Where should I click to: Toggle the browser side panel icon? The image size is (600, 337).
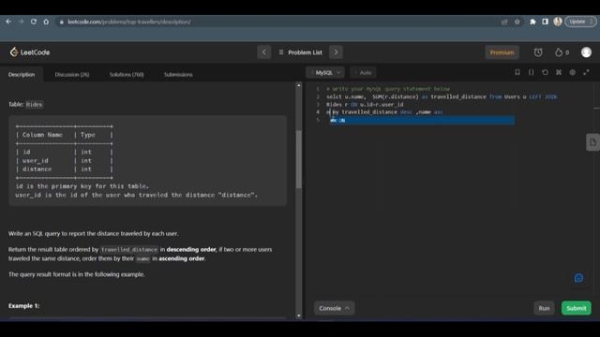click(x=545, y=22)
